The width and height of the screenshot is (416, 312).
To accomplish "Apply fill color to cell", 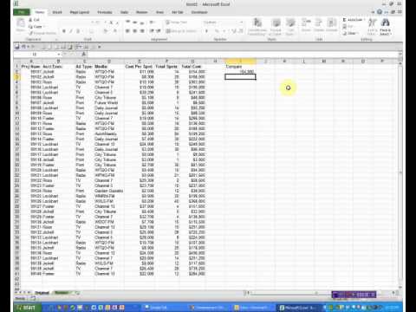I will point(106,31).
